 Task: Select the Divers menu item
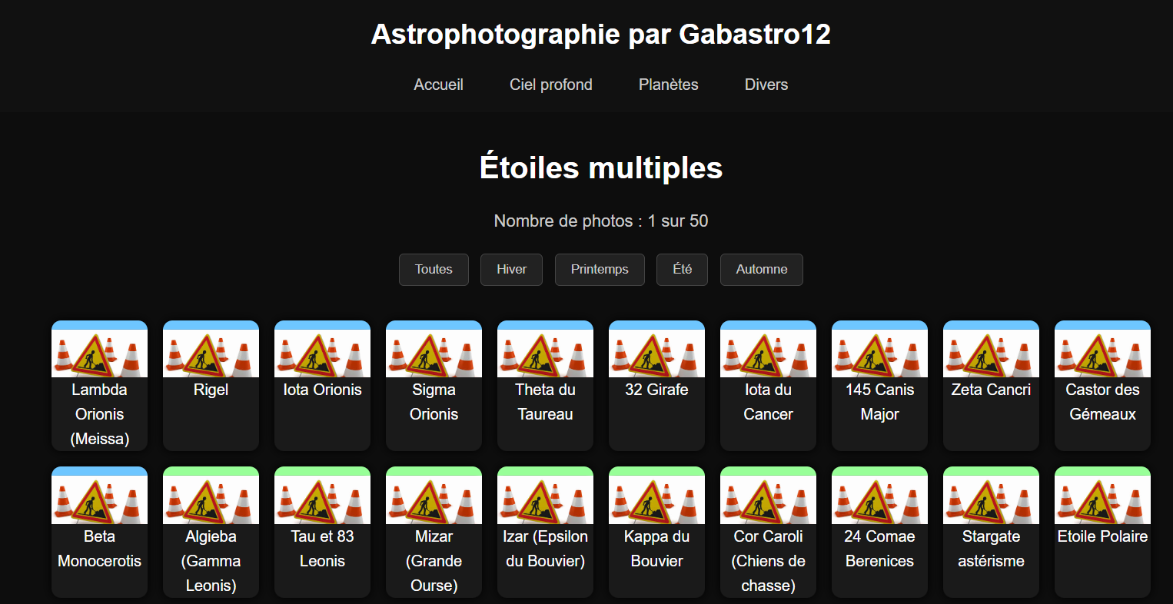(766, 85)
